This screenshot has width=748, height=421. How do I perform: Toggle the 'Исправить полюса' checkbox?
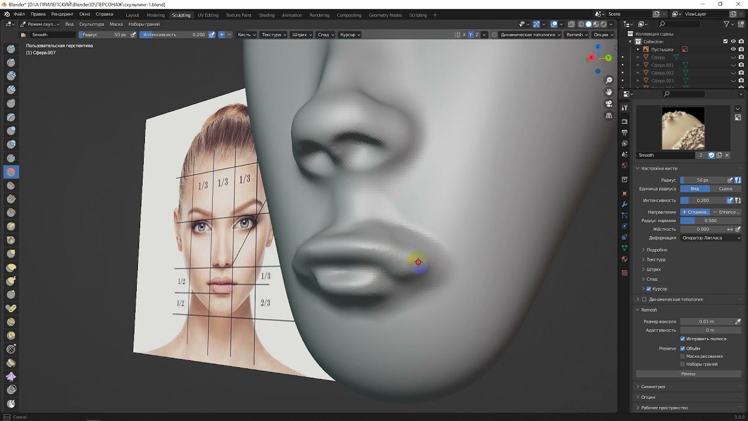coord(683,339)
